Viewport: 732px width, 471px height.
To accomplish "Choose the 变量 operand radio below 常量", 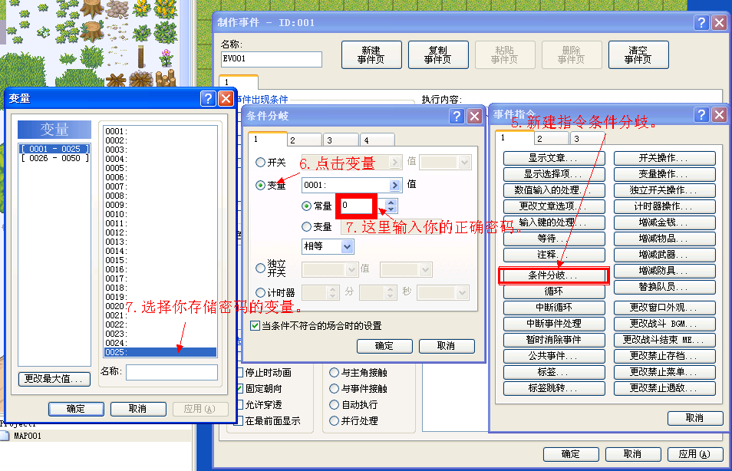I will tap(306, 227).
